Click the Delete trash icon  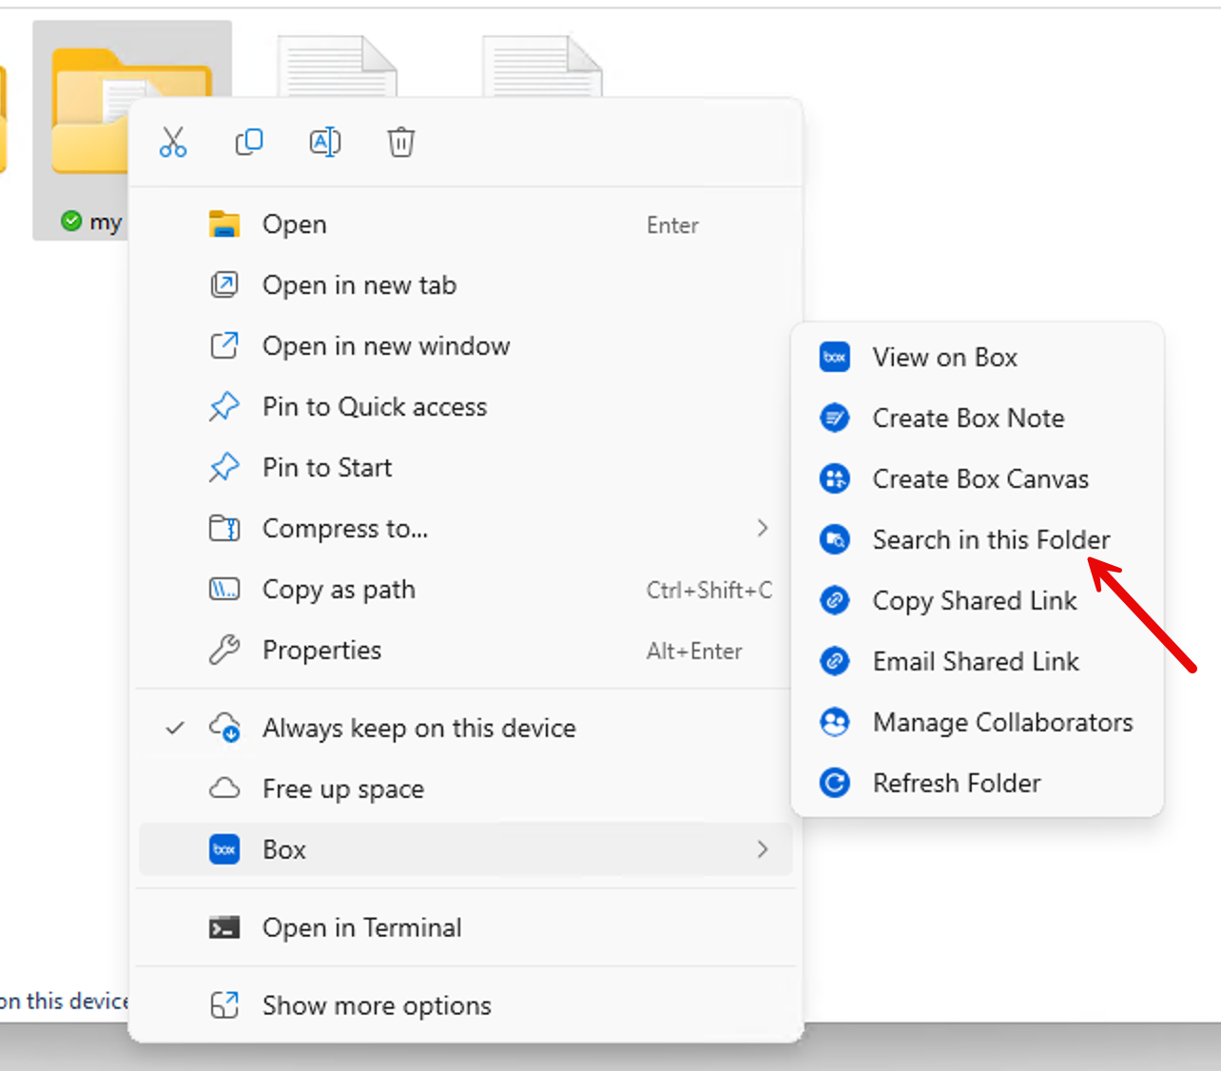pos(400,142)
